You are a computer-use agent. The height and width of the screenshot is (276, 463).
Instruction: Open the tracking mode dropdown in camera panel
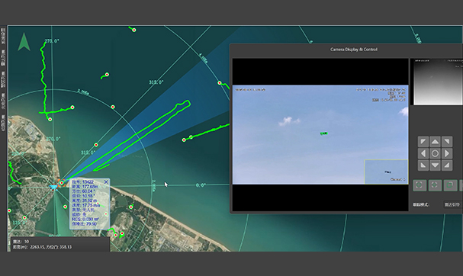pyautogui.click(x=453, y=204)
